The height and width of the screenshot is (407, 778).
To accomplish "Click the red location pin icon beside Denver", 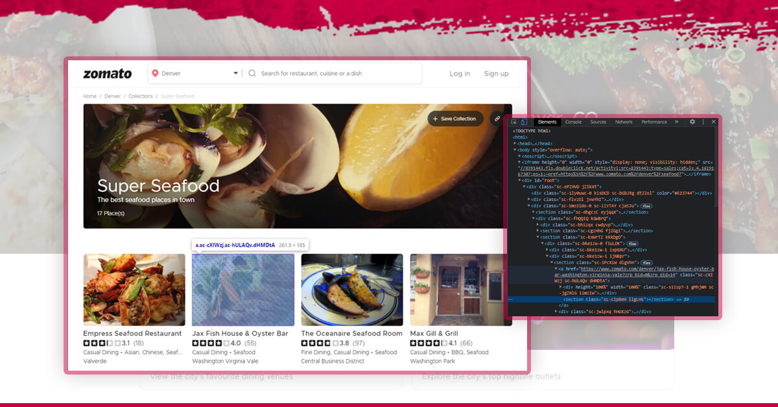I will point(155,73).
